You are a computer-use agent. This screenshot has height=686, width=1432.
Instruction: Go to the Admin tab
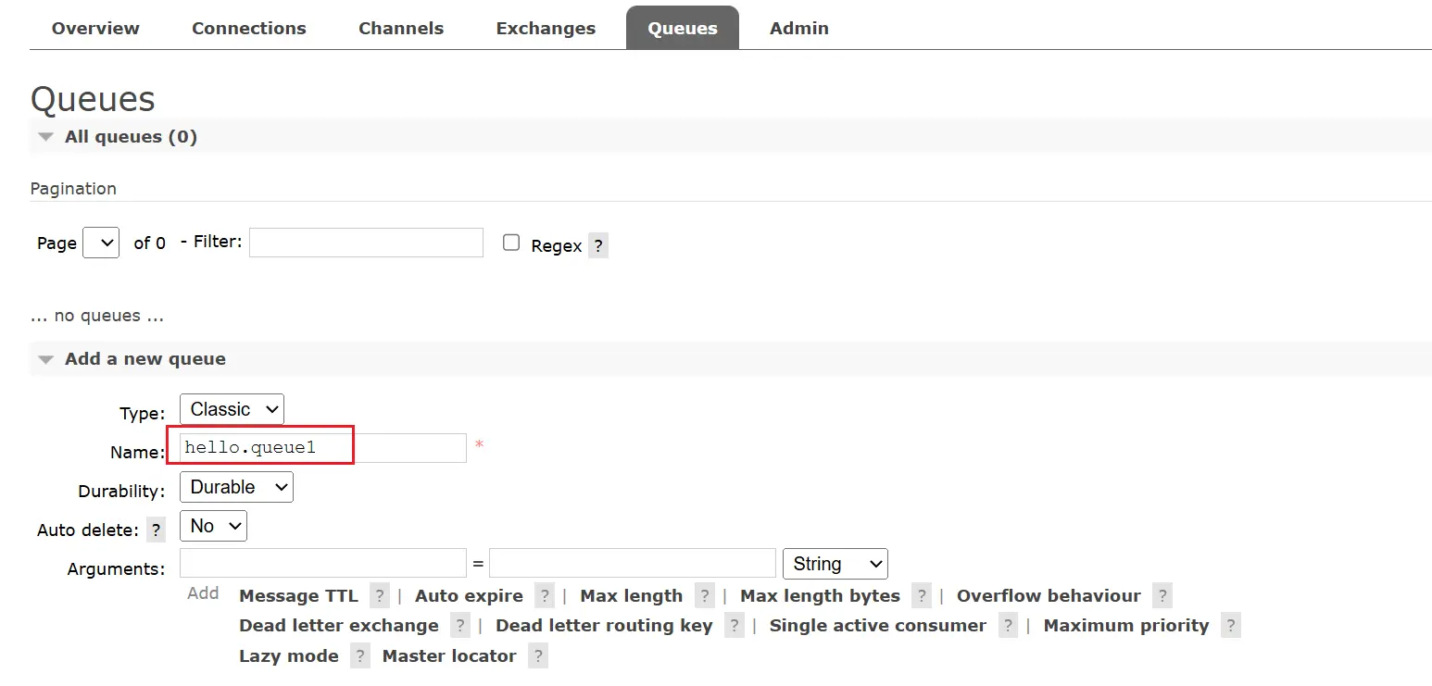(798, 29)
